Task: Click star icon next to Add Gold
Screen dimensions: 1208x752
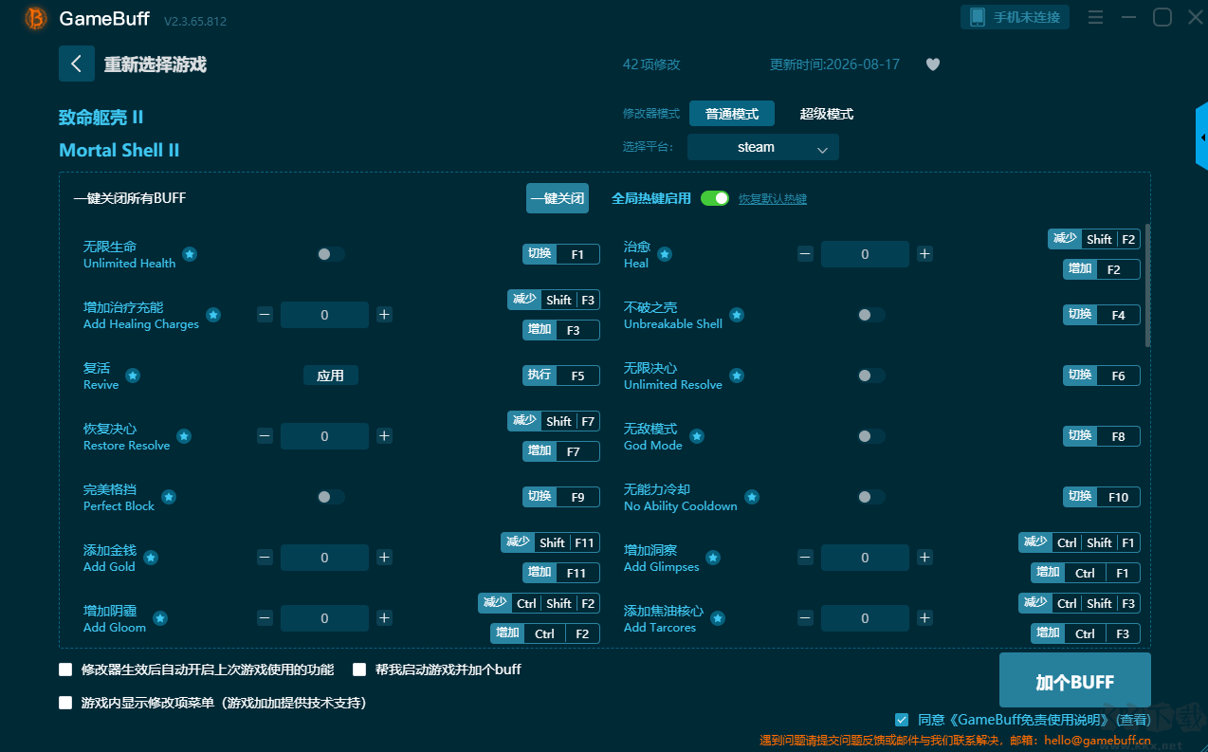Action: click(150, 558)
